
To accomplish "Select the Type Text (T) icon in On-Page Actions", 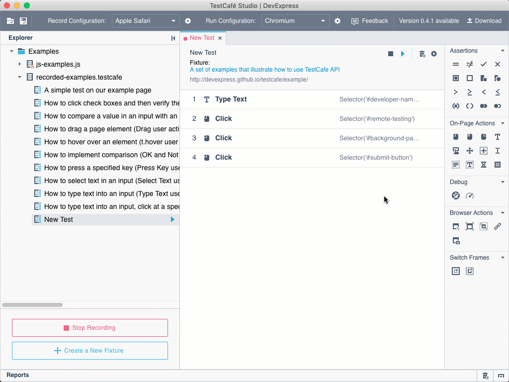I will click(498, 137).
